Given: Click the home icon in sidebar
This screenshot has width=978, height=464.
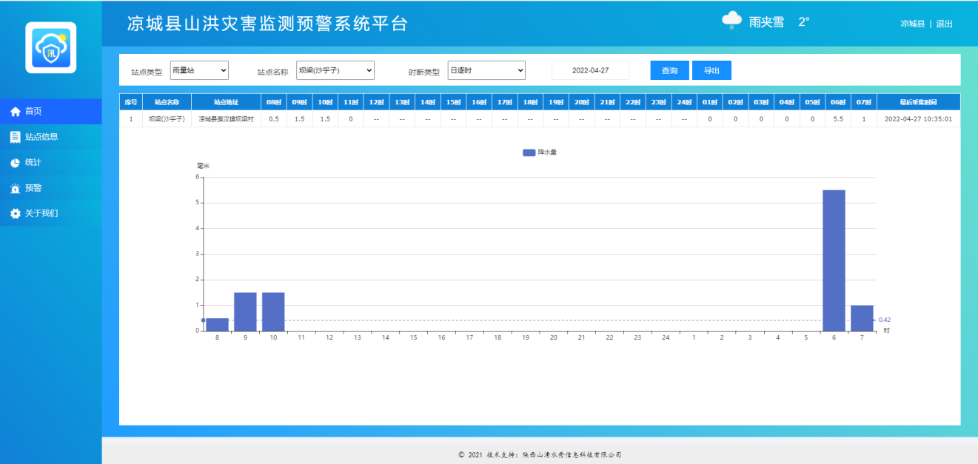Looking at the screenshot, I should click(x=15, y=111).
